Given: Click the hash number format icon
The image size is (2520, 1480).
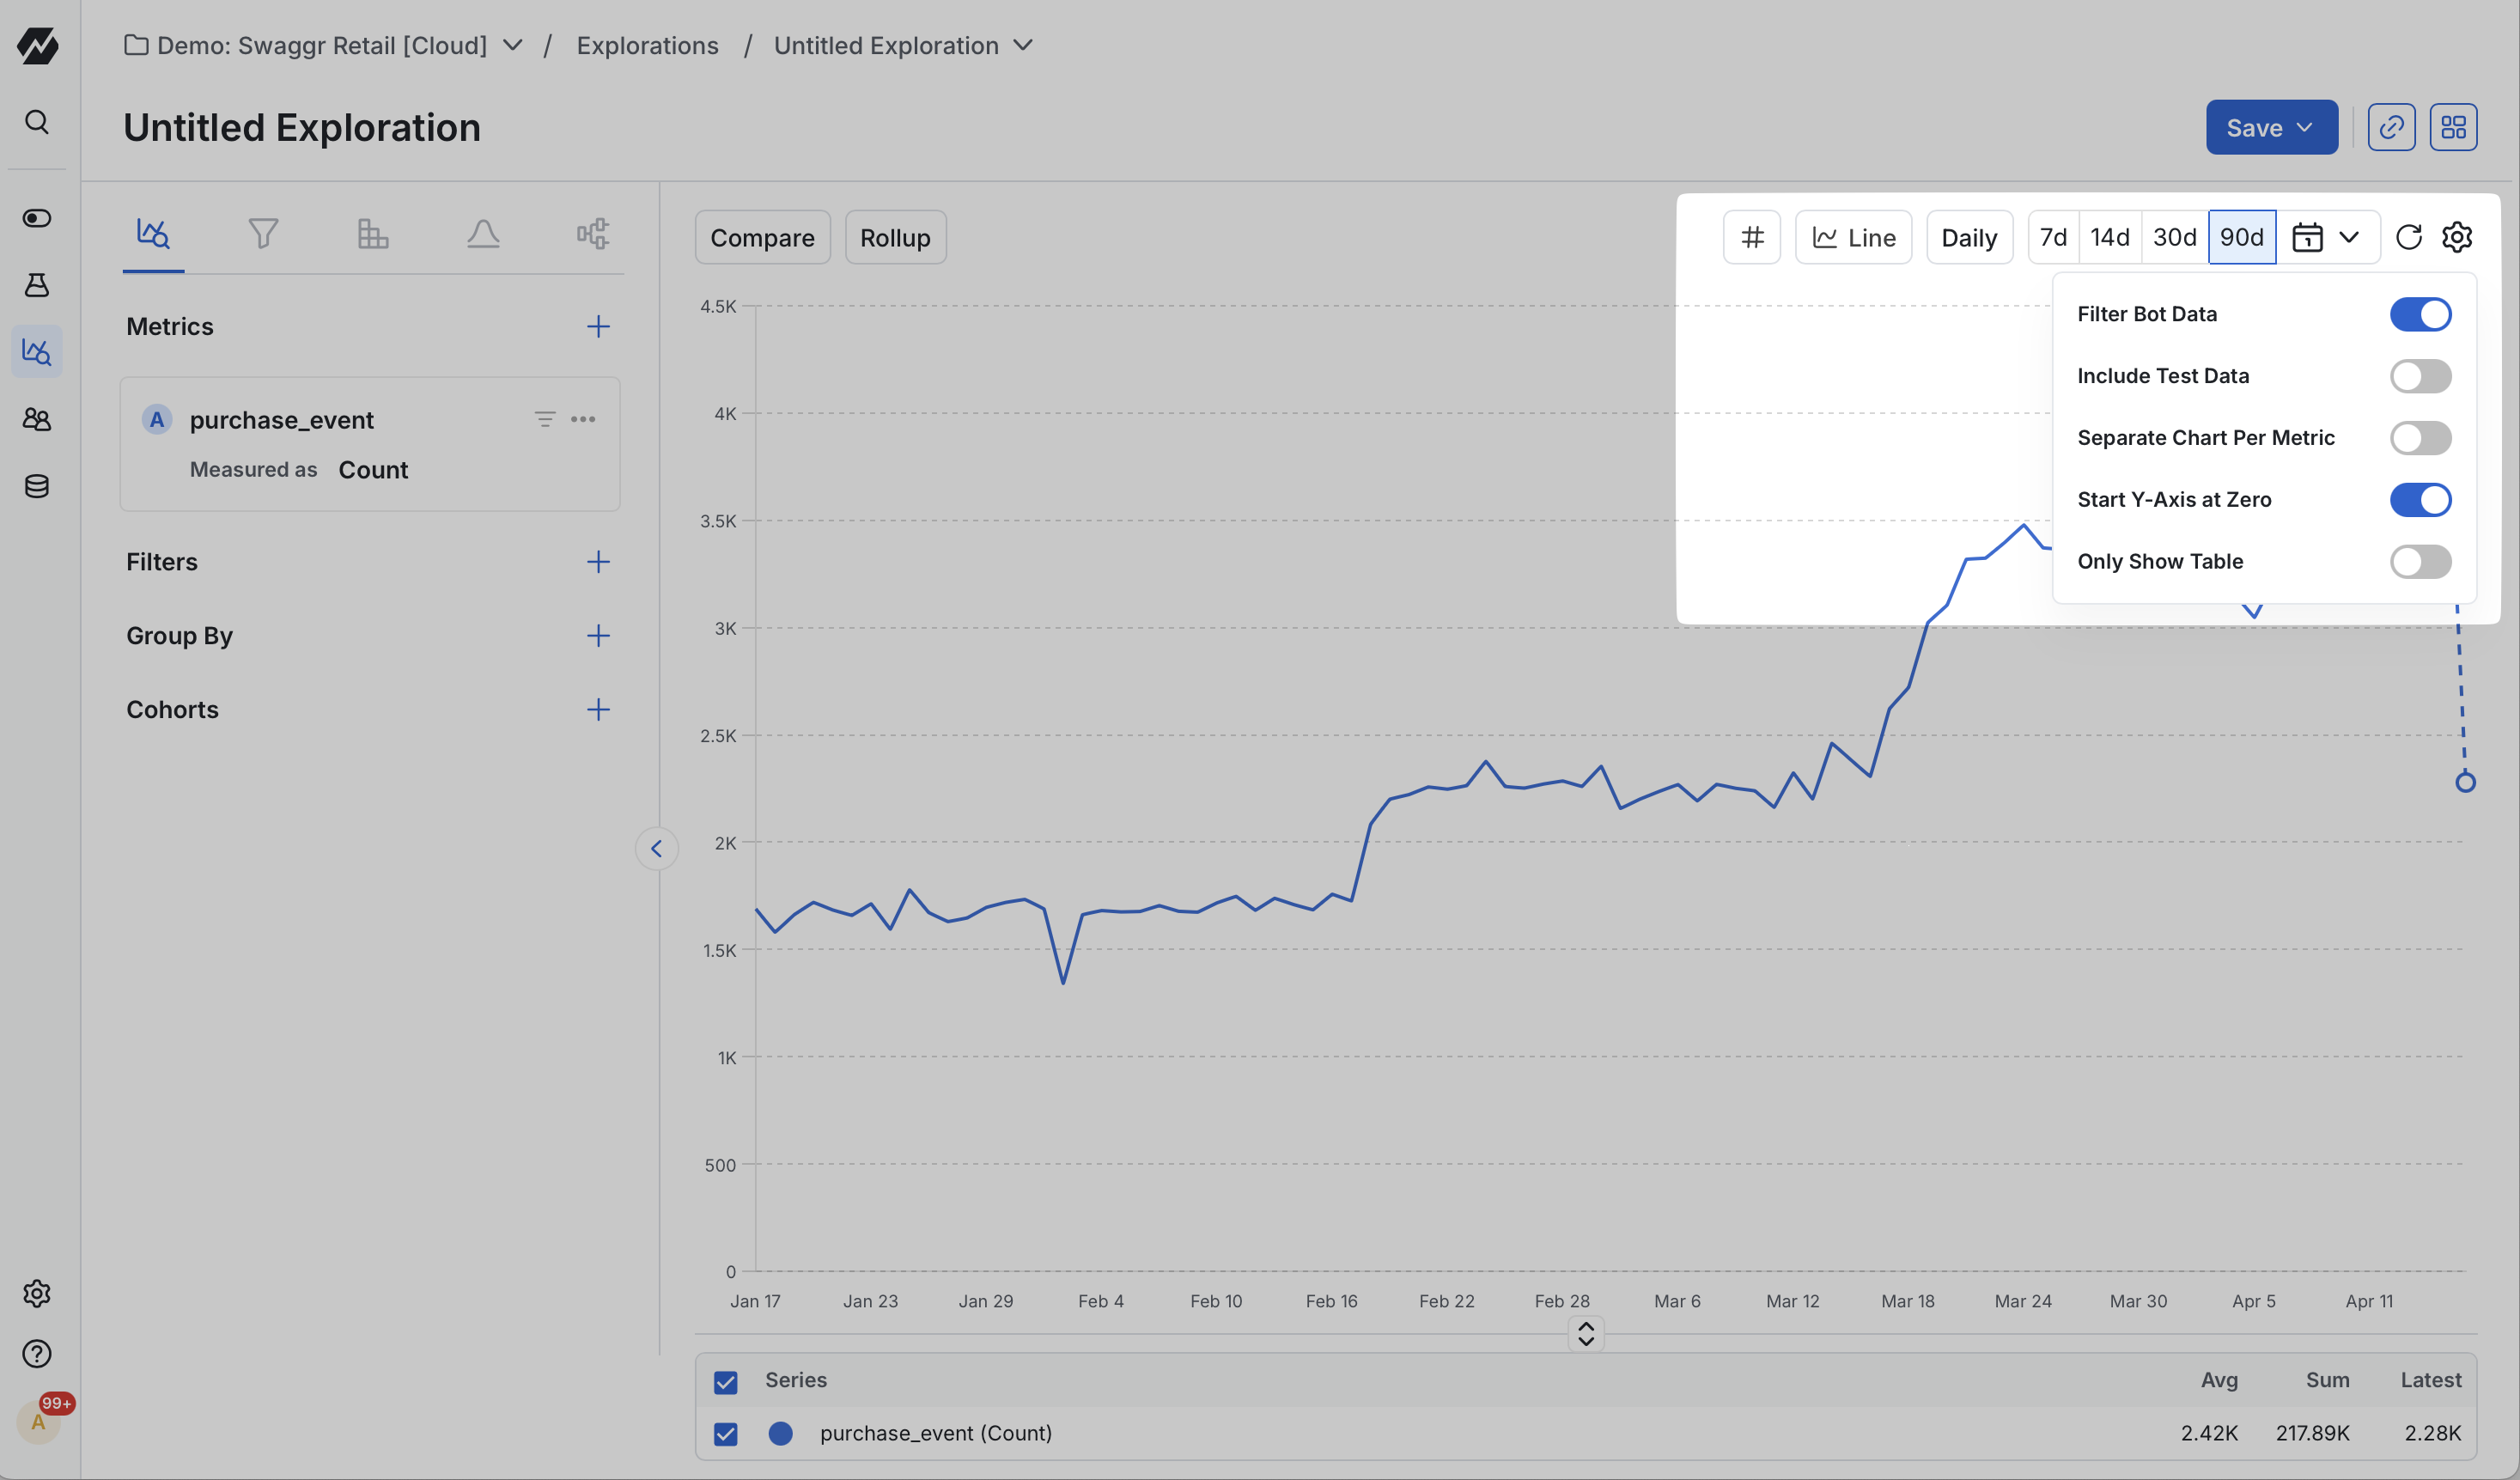Looking at the screenshot, I should click(x=1752, y=237).
